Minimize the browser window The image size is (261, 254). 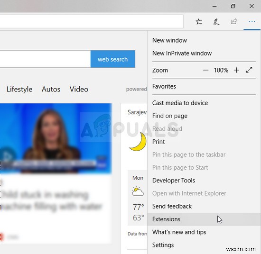coord(214,6)
